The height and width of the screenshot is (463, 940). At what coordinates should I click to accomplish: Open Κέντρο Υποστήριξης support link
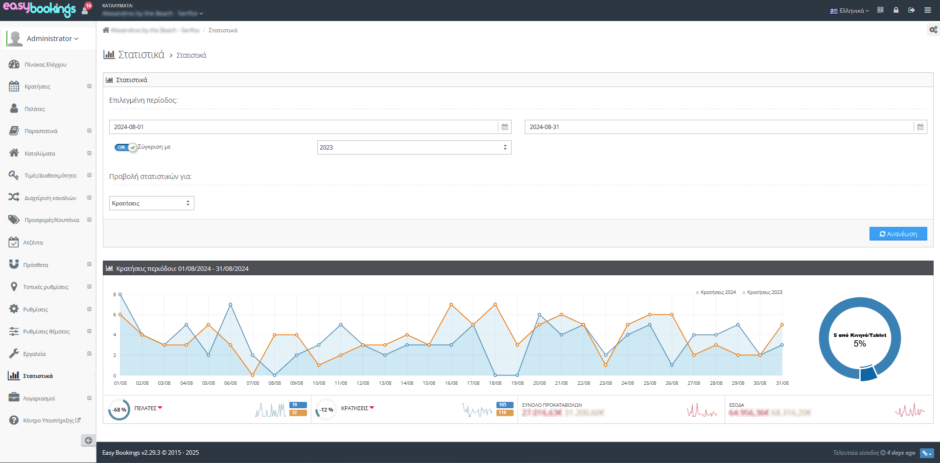click(52, 420)
